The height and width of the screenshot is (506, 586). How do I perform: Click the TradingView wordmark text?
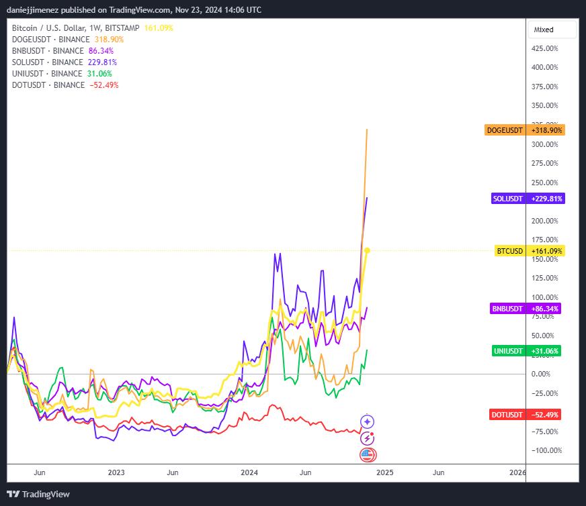46,494
